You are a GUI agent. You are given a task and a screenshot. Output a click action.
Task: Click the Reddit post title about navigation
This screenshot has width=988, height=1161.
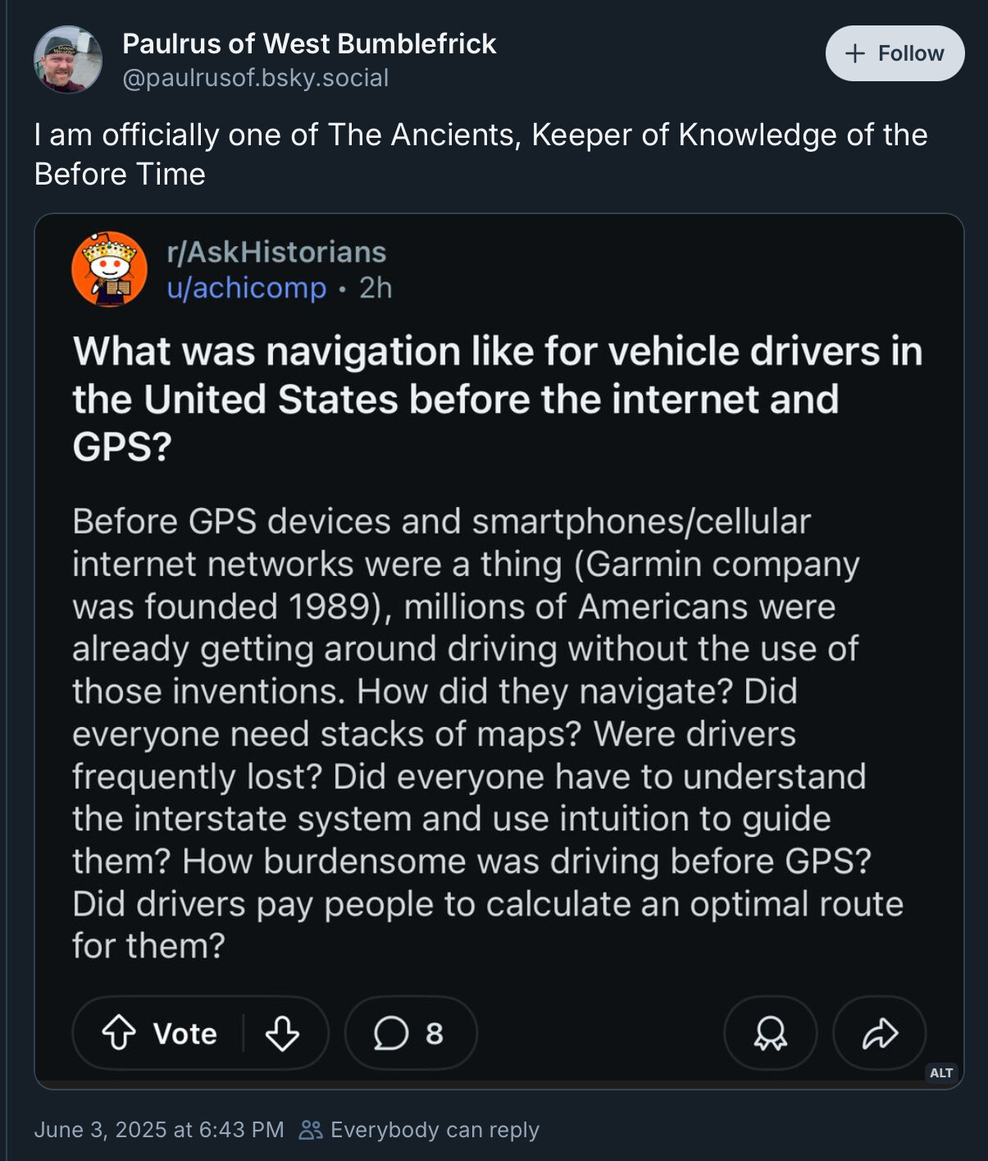click(497, 399)
